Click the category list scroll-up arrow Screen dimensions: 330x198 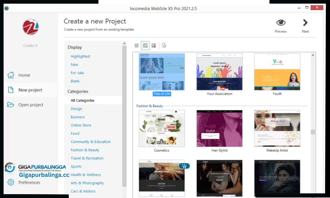click(125, 44)
